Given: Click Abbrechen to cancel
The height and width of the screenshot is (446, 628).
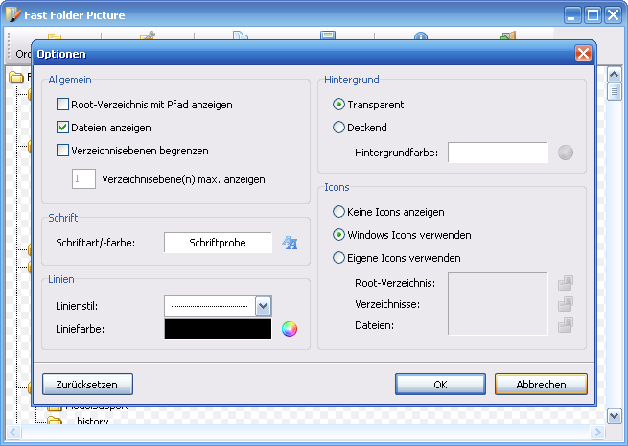Looking at the screenshot, I should [541, 384].
